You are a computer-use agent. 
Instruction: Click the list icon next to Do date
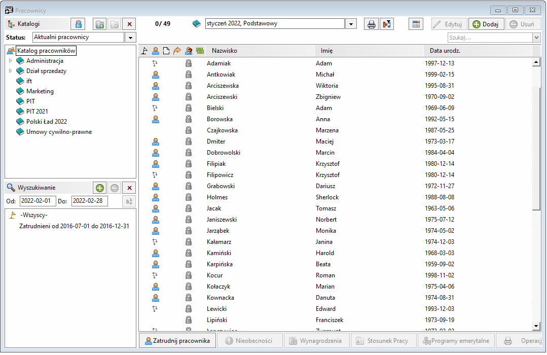129,201
